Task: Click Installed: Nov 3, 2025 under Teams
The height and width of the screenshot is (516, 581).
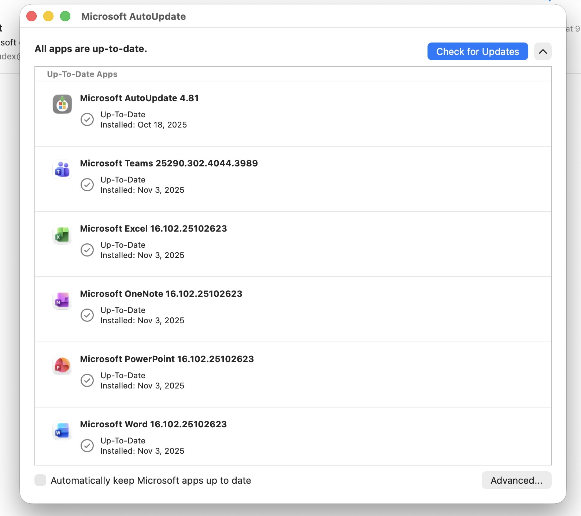Action: point(143,190)
